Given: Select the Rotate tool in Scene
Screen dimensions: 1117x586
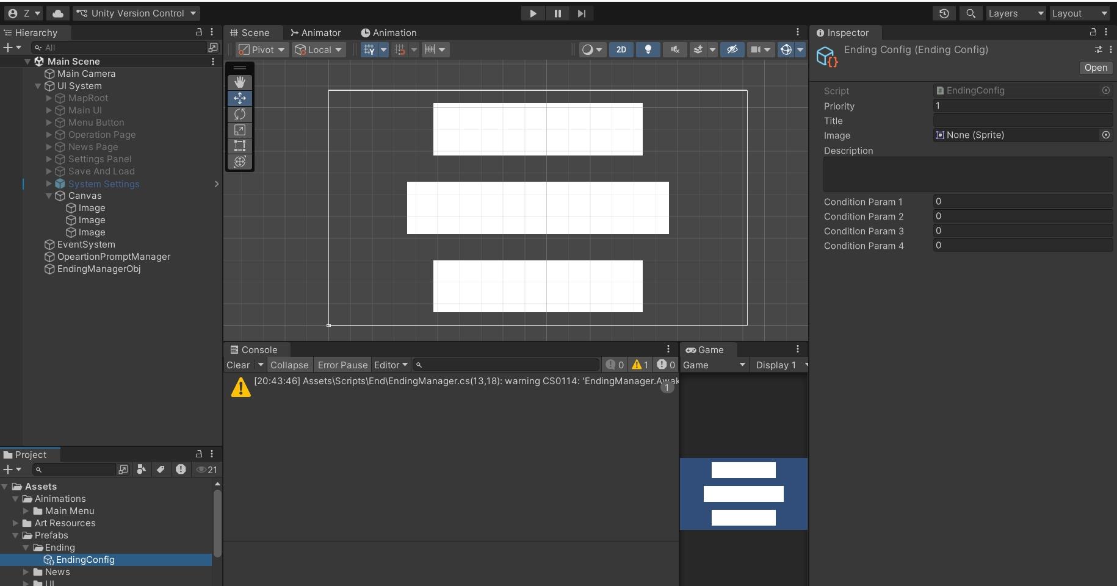Looking at the screenshot, I should [x=240, y=114].
